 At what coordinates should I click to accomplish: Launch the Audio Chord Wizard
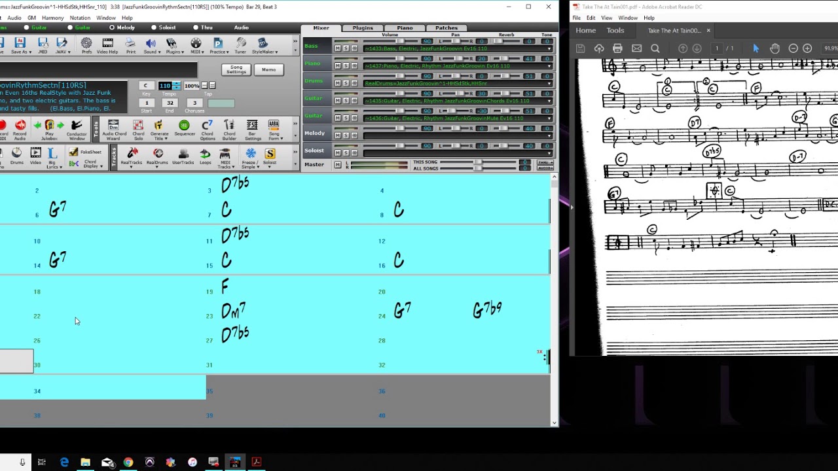[114, 128]
